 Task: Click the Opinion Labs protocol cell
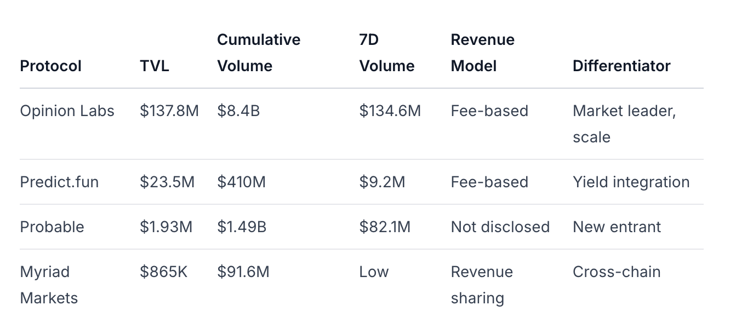coord(67,111)
